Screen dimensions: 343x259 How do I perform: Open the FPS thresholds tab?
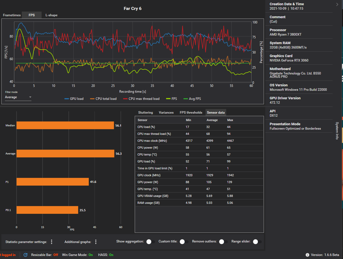191,113
